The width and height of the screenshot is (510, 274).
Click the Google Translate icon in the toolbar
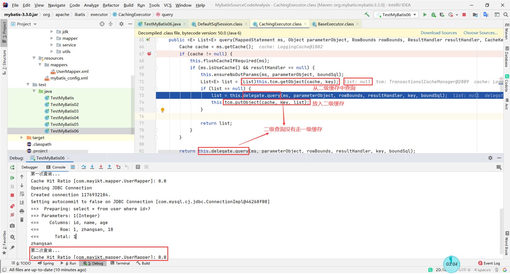(486, 15)
